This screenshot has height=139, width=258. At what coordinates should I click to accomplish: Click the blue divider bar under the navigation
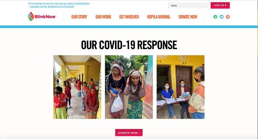click(x=129, y=27)
